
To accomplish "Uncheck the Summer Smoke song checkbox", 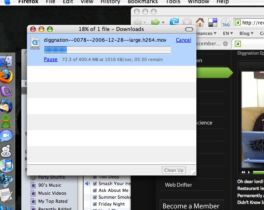I will tap(95, 197).
